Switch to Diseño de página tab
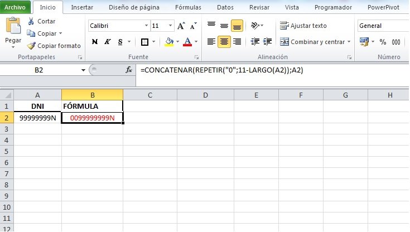The image size is (410, 232). [134, 7]
